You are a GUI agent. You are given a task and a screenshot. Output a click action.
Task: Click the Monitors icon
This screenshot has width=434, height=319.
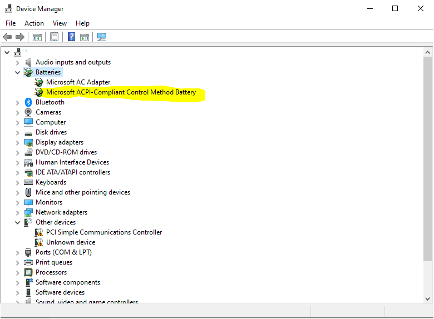click(28, 202)
